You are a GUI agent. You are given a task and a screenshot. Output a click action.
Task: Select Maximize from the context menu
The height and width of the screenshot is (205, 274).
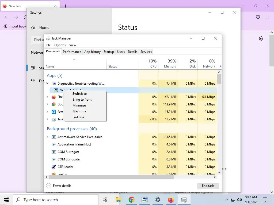85,111
